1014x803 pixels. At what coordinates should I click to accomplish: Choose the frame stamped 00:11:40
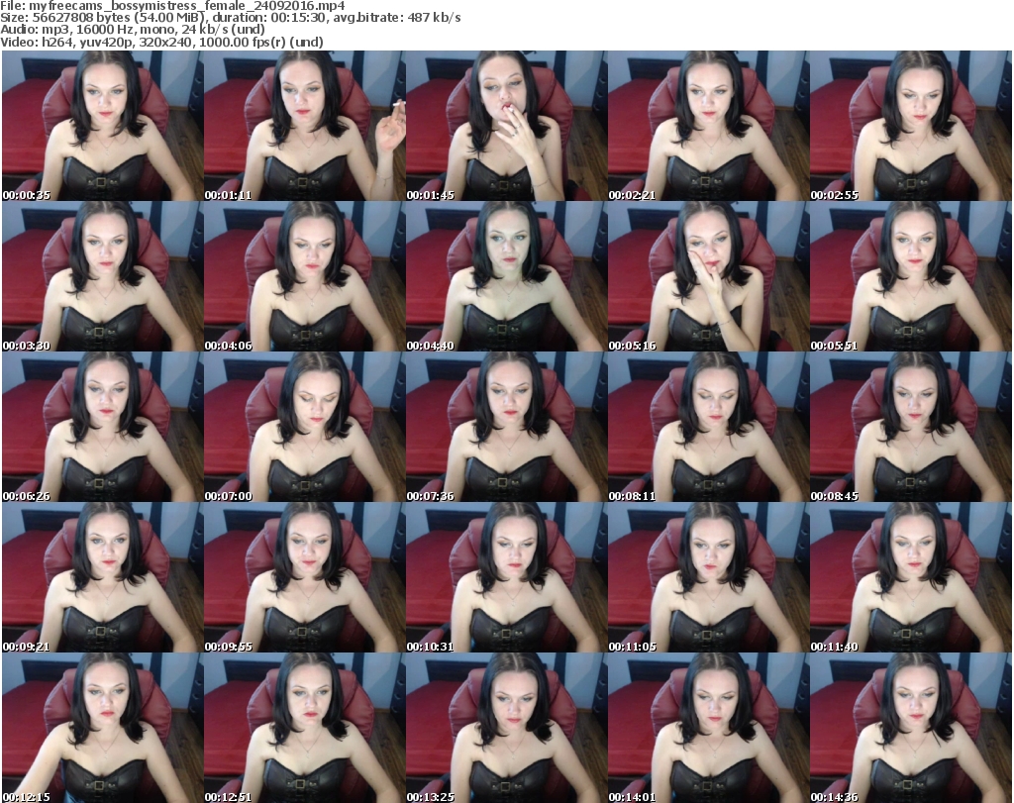911,577
